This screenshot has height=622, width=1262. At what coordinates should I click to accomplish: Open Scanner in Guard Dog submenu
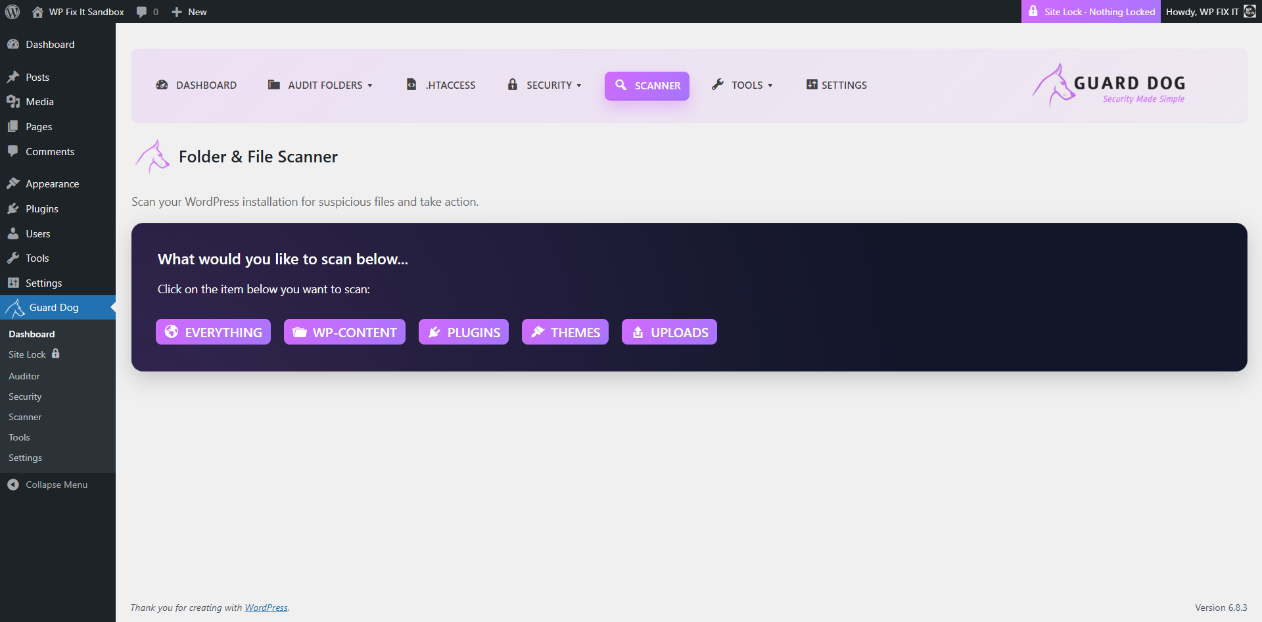coord(25,417)
